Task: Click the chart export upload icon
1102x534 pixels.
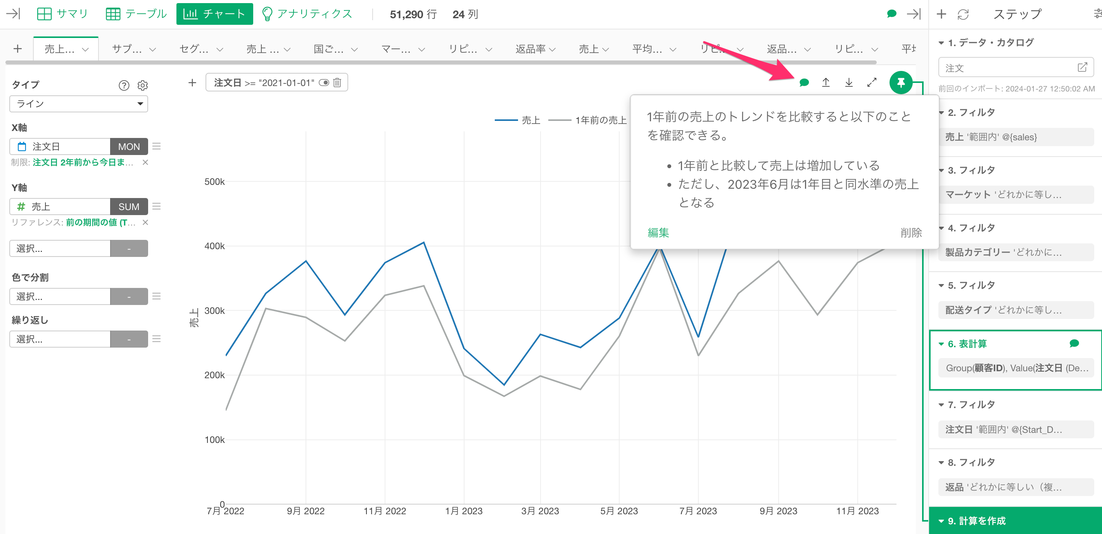Action: click(x=826, y=83)
